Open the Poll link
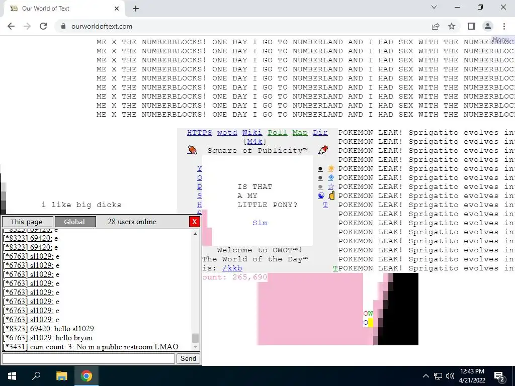Screen dimensions: 515x386 coord(277,133)
